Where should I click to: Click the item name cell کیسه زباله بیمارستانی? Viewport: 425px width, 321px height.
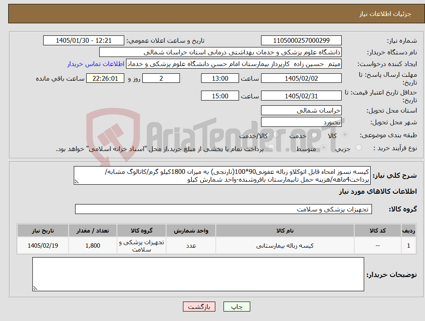point(285,245)
